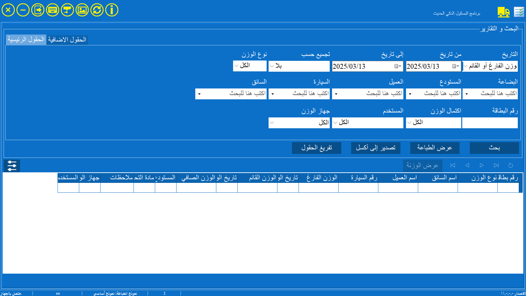The height and width of the screenshot is (296, 526).
Task: Expand the تجميع حسب dropdown
Action: click(272, 66)
